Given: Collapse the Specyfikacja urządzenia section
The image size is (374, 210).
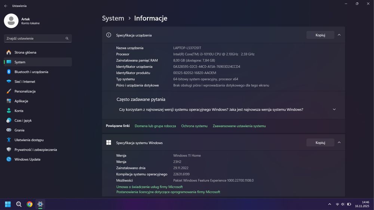Looking at the screenshot, I should pos(339,35).
